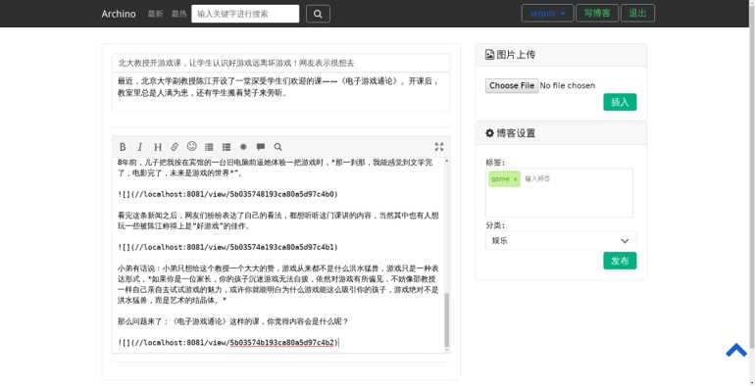Screen dimensions: 755x386
Task: Click the green 插入 button
Action: [x=620, y=102]
